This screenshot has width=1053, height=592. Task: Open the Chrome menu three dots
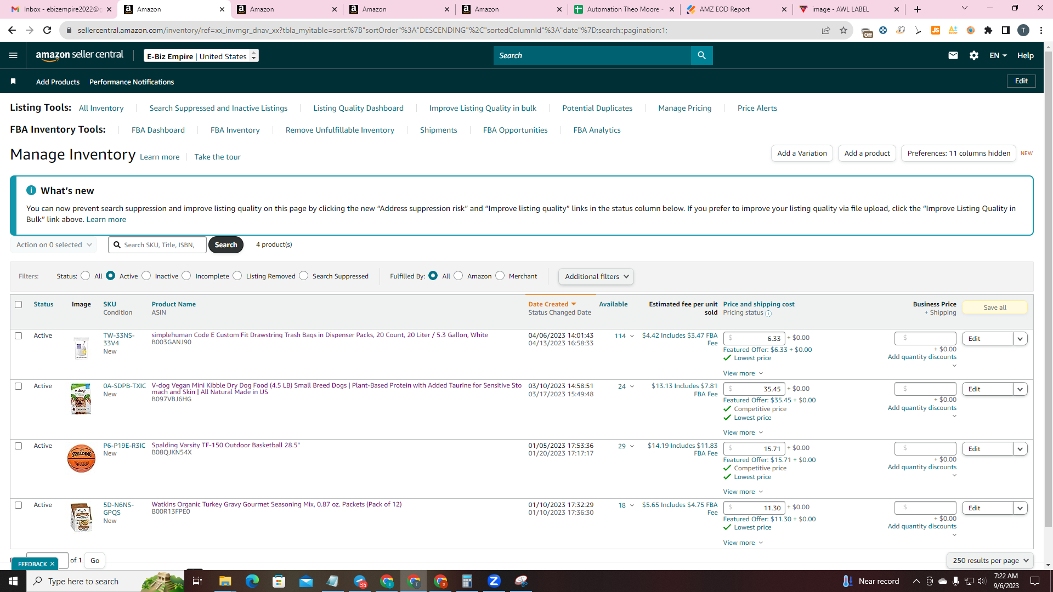pyautogui.click(x=1041, y=30)
